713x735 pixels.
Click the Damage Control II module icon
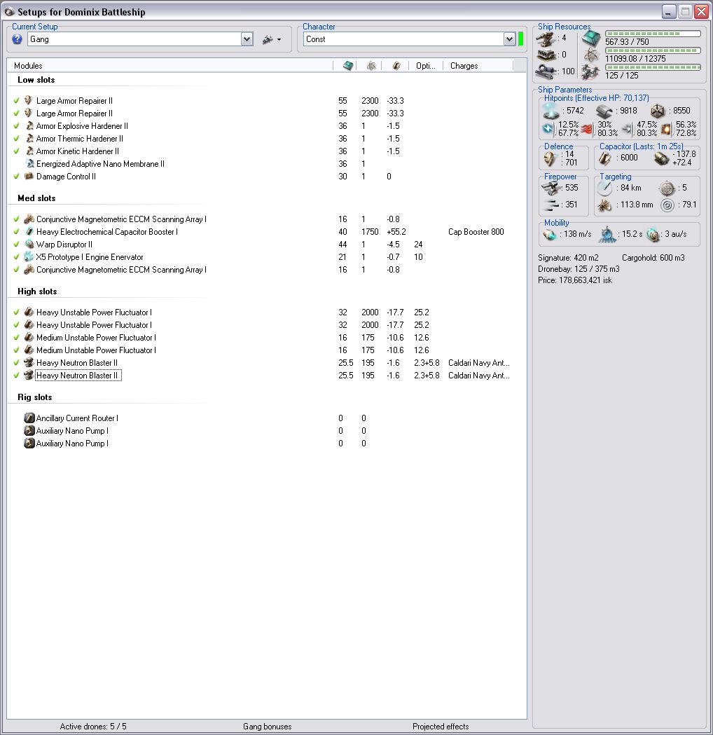[x=29, y=177]
